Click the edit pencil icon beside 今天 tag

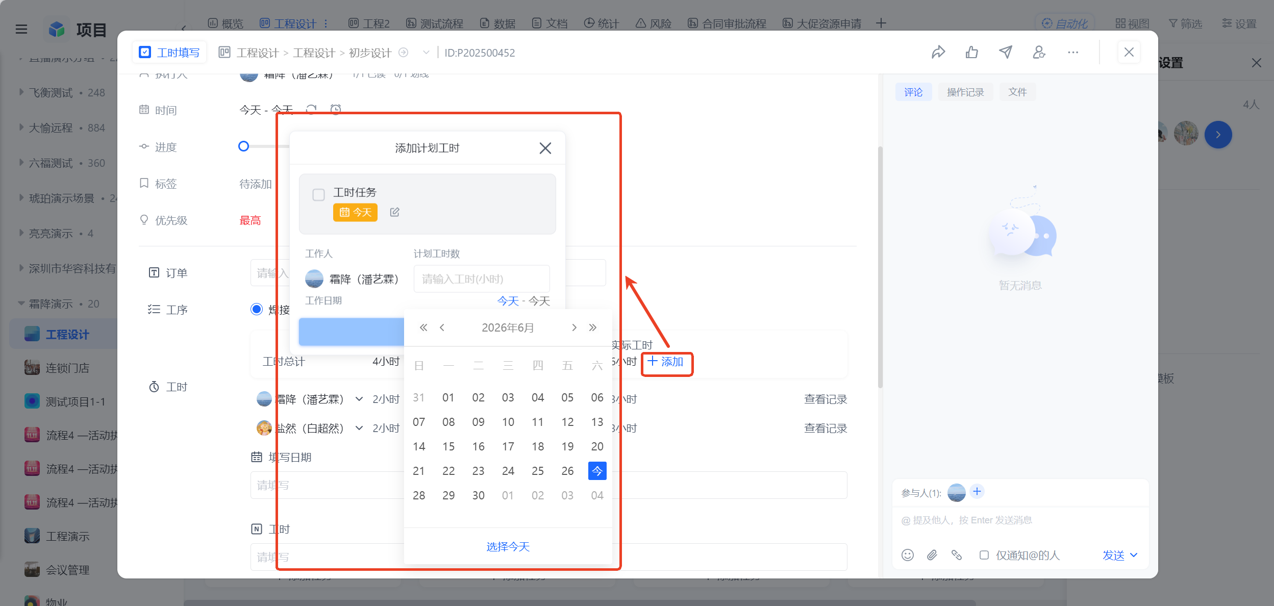click(x=394, y=212)
